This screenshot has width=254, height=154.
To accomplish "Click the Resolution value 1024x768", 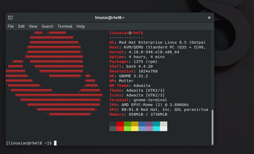I will coord(148,71).
